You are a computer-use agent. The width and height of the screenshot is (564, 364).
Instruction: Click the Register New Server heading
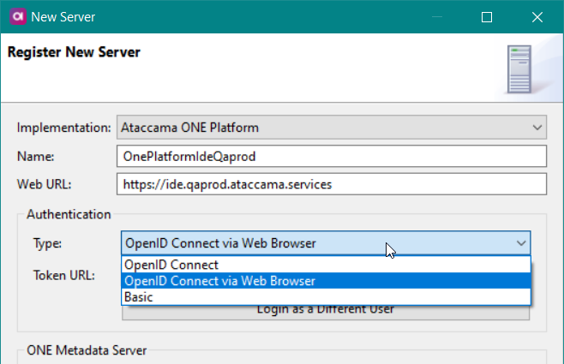click(74, 52)
